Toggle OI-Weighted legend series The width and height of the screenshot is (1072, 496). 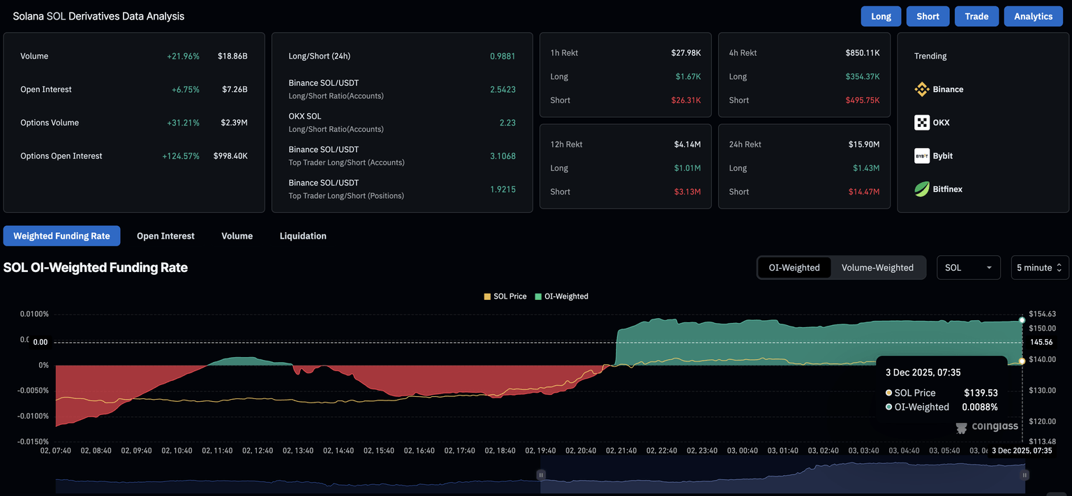(x=561, y=296)
